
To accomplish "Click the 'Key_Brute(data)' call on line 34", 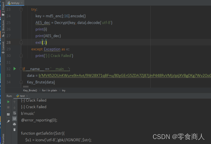I will [x=41, y=82].
